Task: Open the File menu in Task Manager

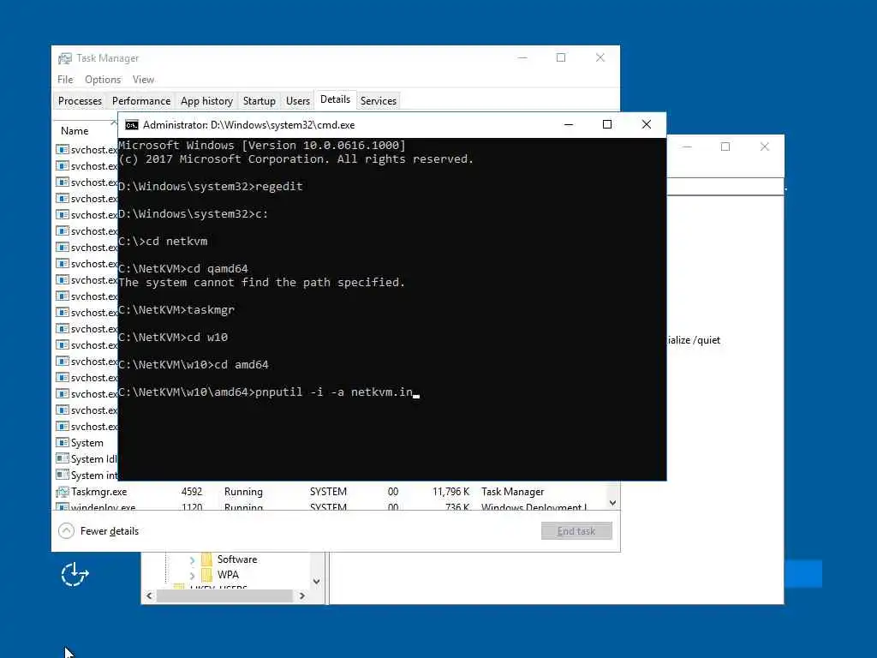Action: coord(65,80)
